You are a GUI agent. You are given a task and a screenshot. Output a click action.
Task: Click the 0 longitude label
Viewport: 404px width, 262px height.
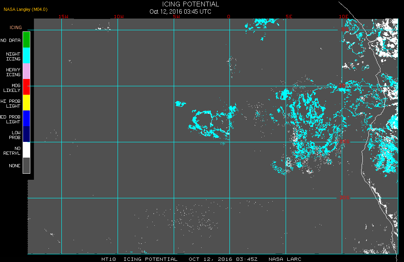[229, 17]
